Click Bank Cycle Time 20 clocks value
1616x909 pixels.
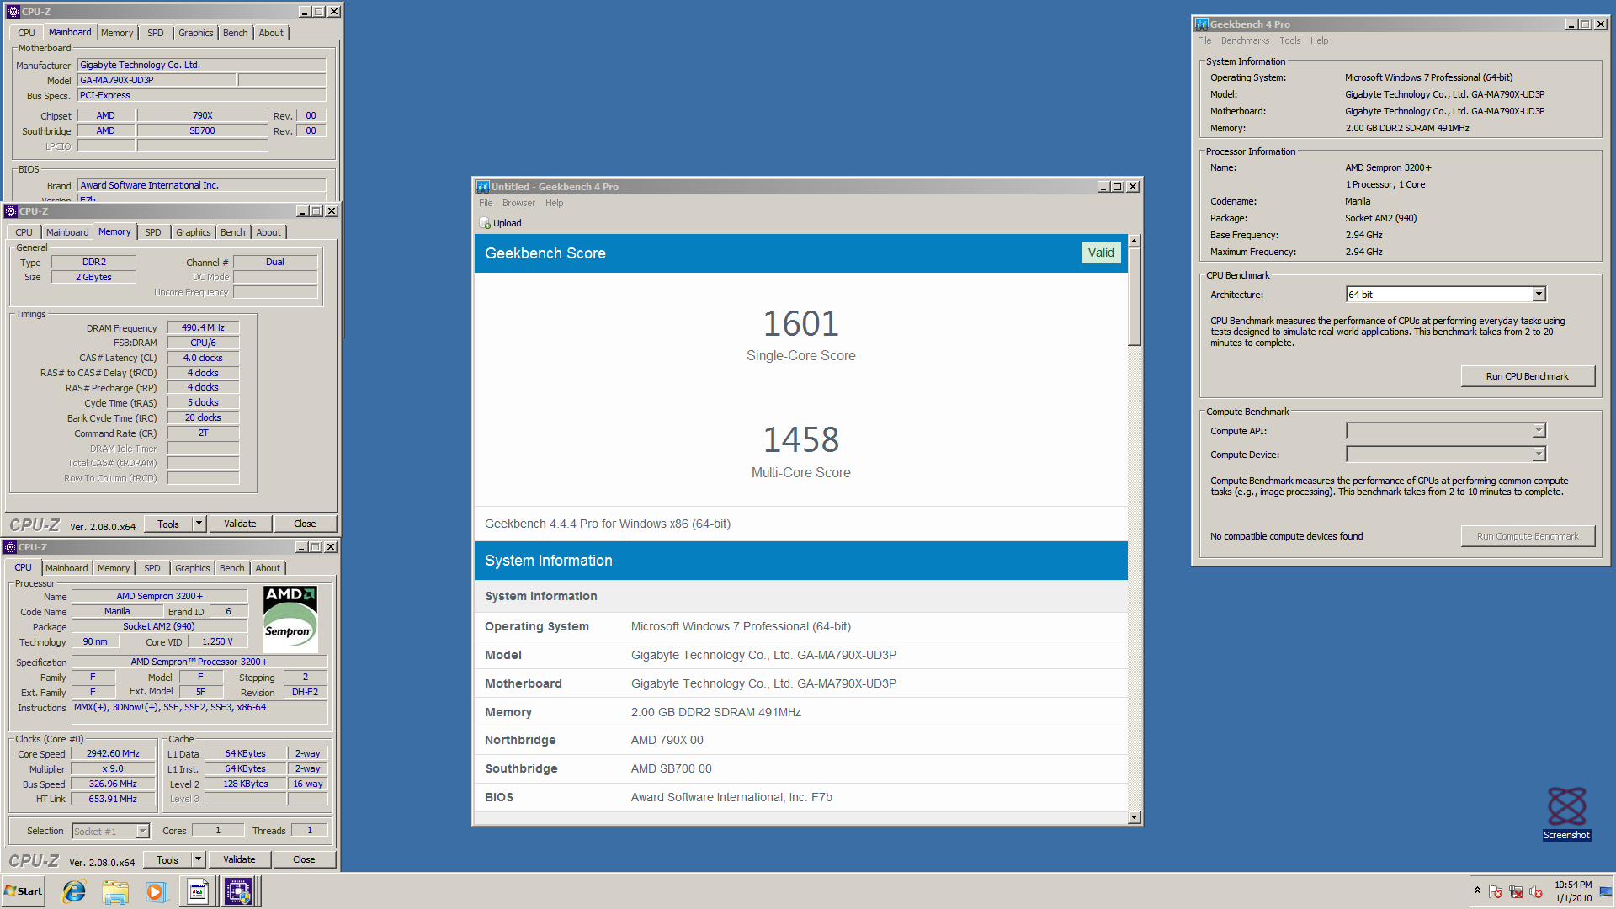pos(203,417)
